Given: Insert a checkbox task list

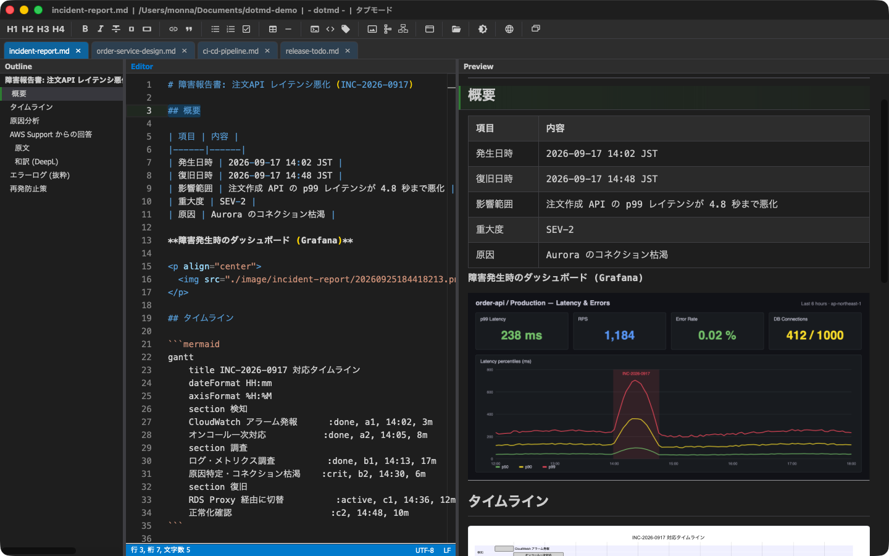Looking at the screenshot, I should [x=246, y=29].
